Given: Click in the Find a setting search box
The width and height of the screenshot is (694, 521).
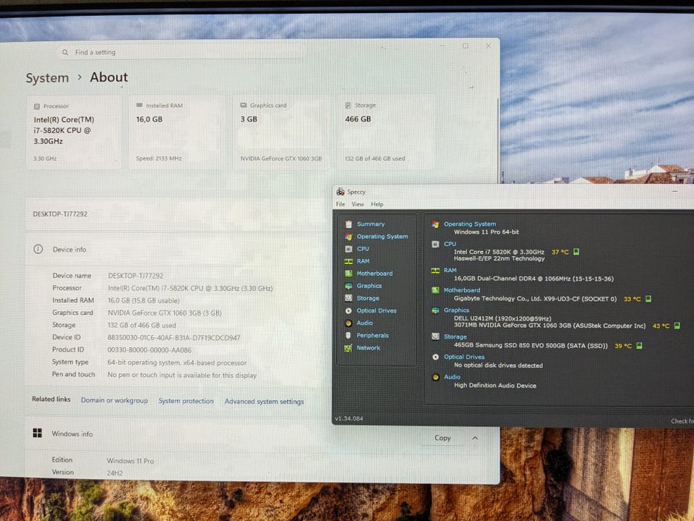Looking at the screenshot, I should click(181, 52).
